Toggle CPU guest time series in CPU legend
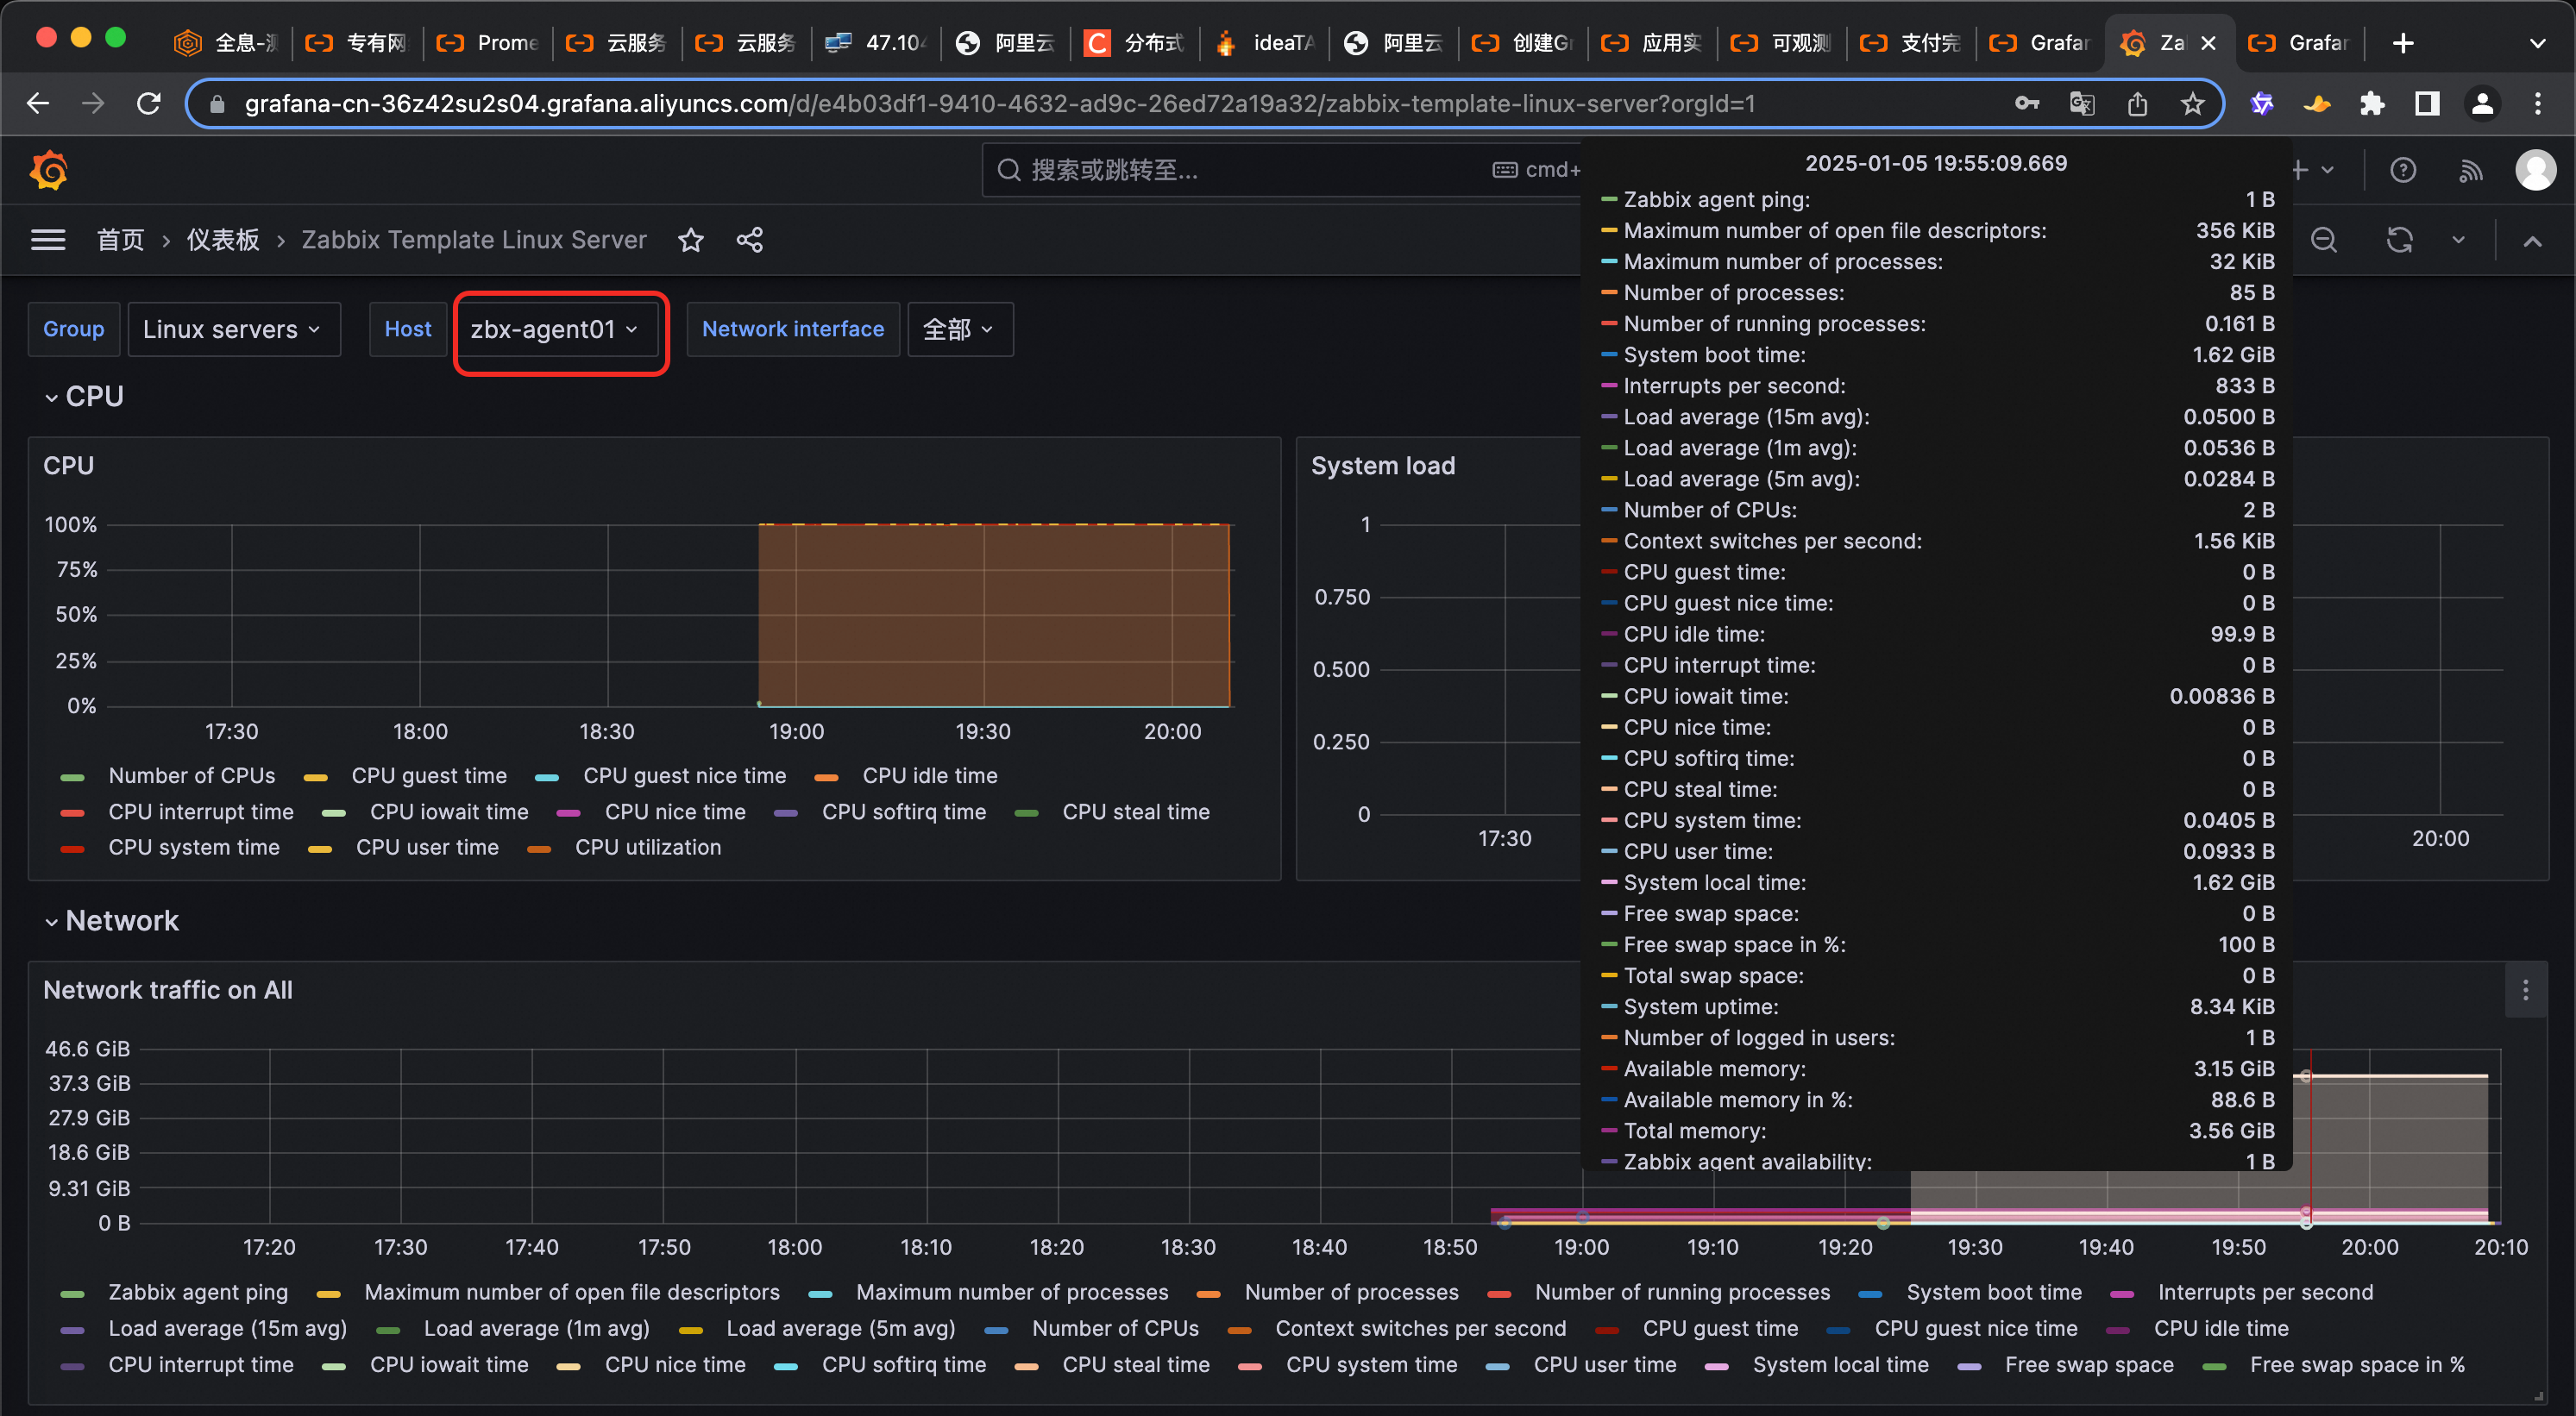Screen dimensions: 2576x1416 (429, 775)
